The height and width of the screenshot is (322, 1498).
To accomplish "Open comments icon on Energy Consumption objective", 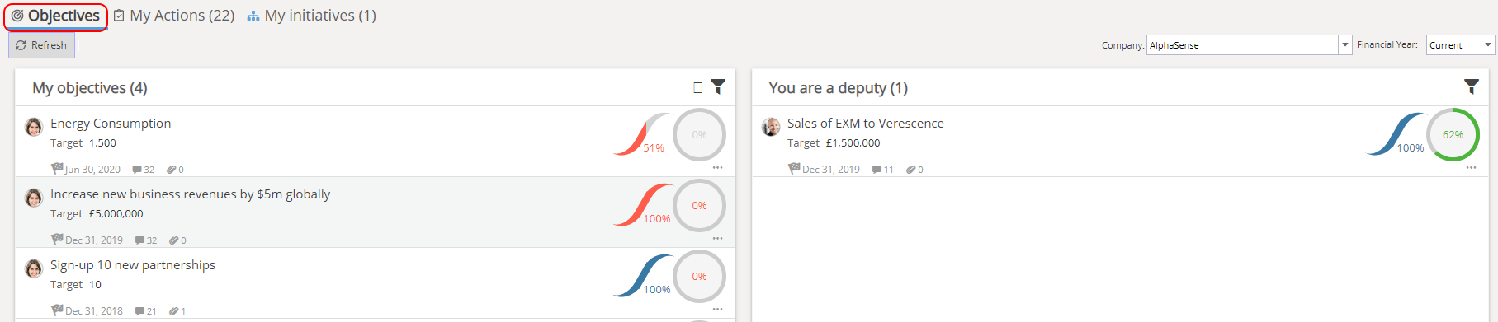I will pos(137,170).
